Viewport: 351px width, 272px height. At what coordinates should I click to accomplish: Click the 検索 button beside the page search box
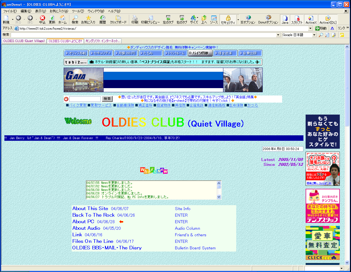click(x=107, y=99)
